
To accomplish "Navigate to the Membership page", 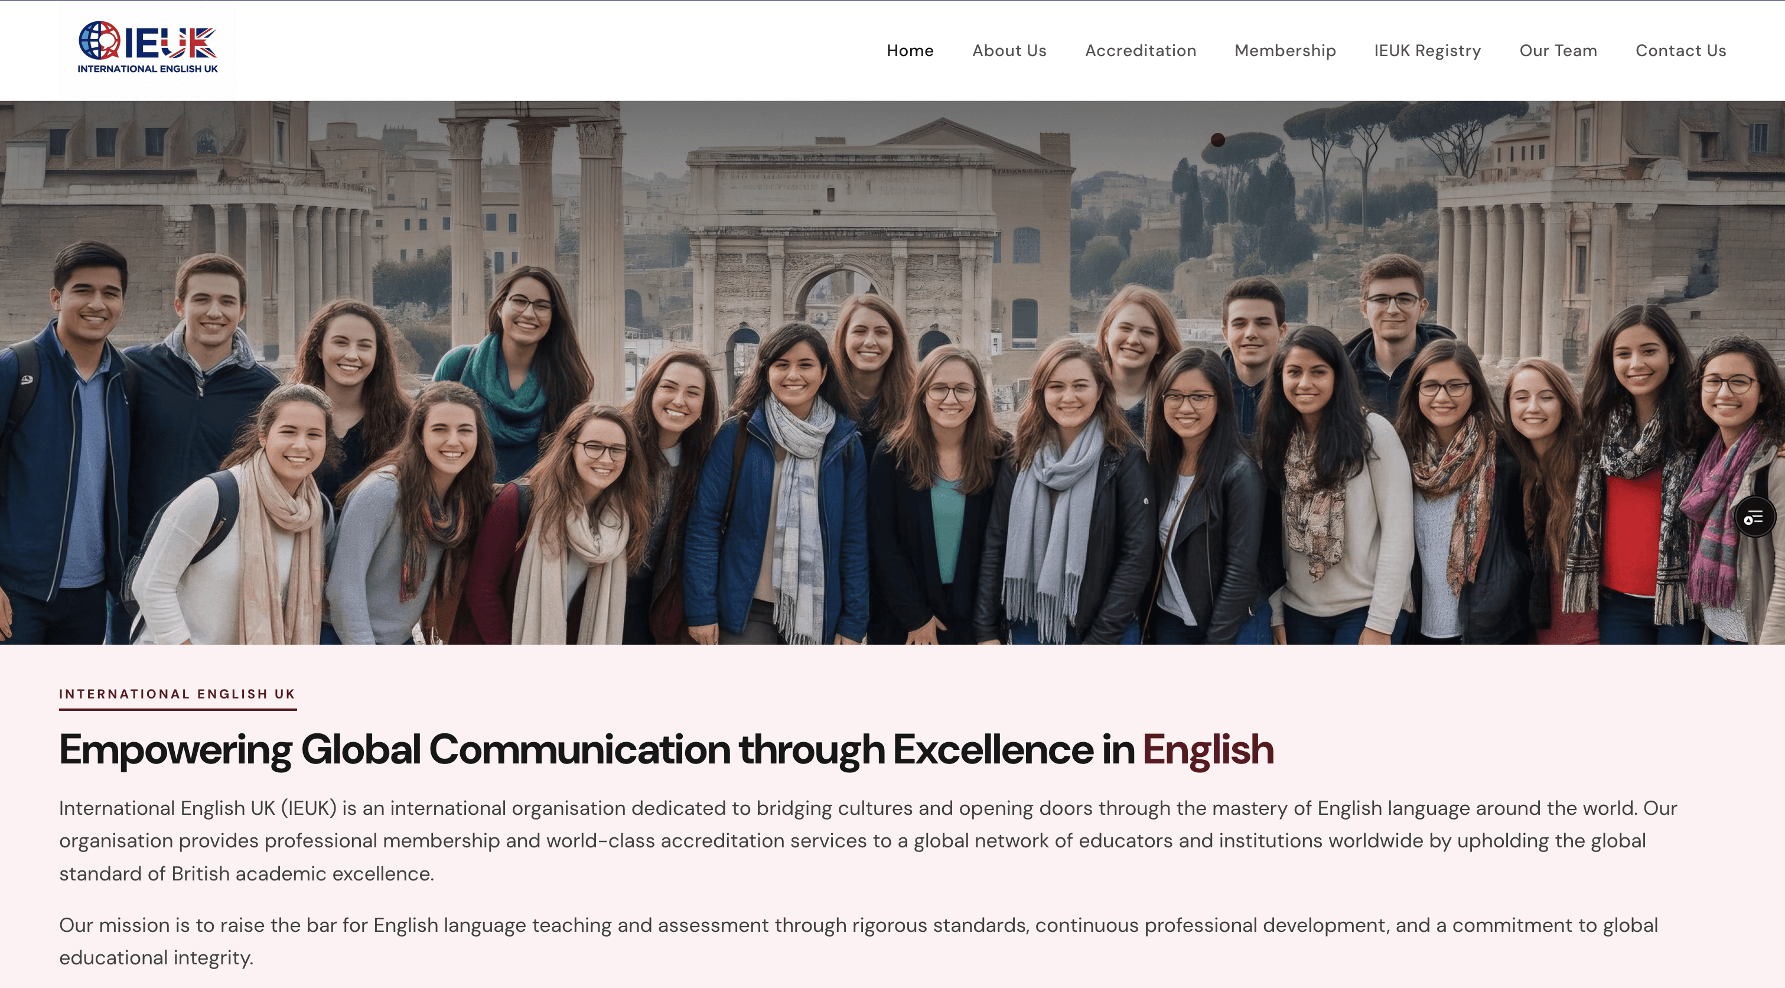I will 1285,51.
